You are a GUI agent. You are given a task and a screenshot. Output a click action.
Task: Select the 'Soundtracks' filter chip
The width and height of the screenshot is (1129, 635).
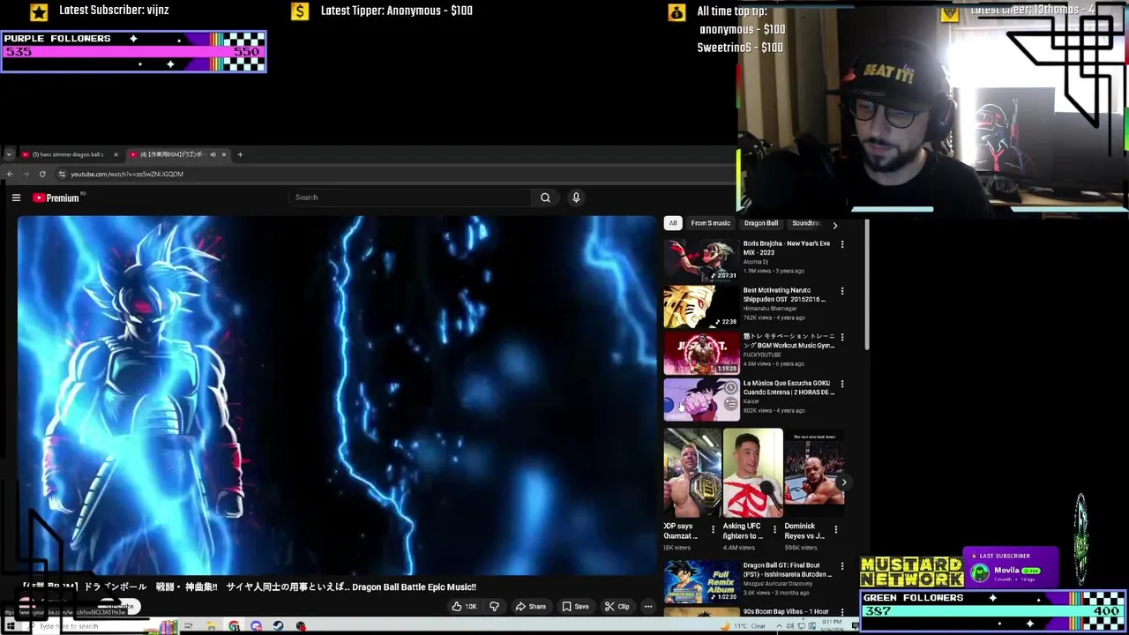tap(805, 223)
